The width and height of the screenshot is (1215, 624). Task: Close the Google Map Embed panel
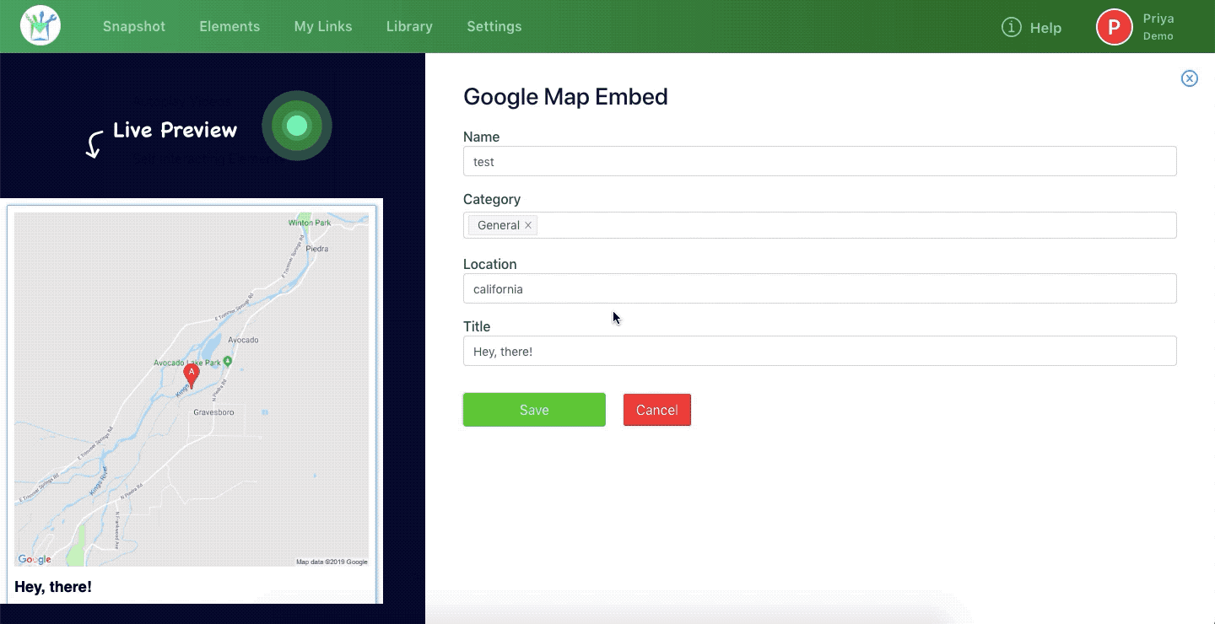pos(1189,78)
